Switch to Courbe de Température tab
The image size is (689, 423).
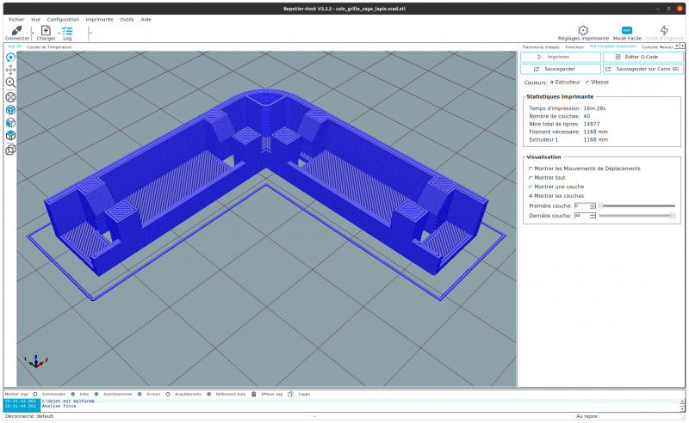[49, 47]
